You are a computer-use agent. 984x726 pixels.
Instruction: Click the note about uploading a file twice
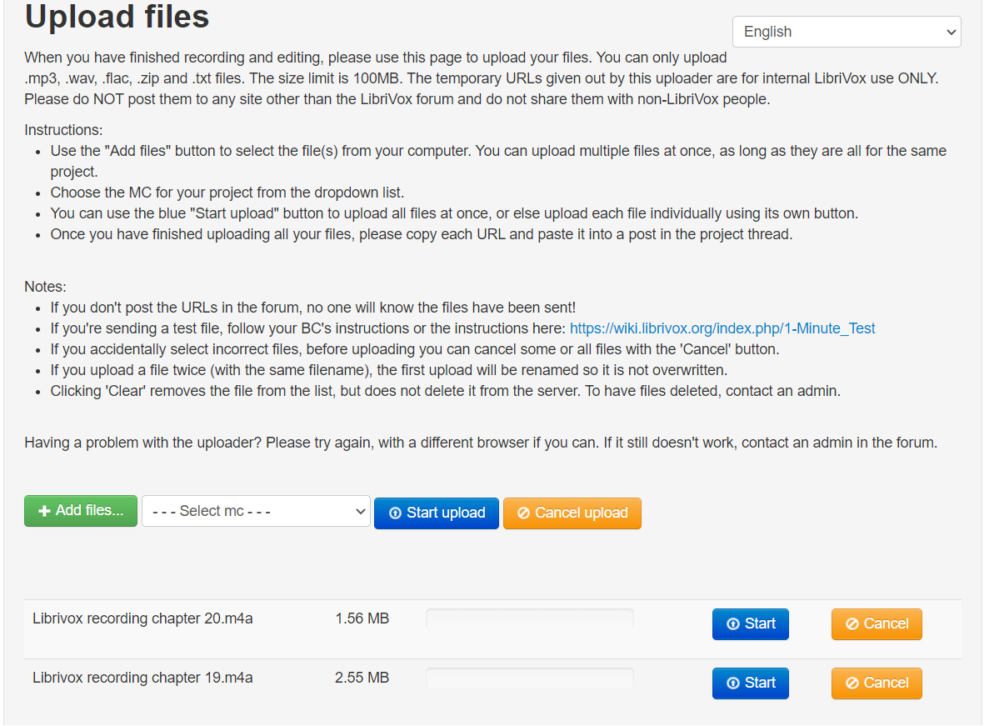(389, 371)
